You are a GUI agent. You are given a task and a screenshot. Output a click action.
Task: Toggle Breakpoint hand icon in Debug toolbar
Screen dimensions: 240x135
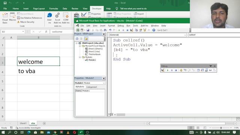tap(181, 70)
